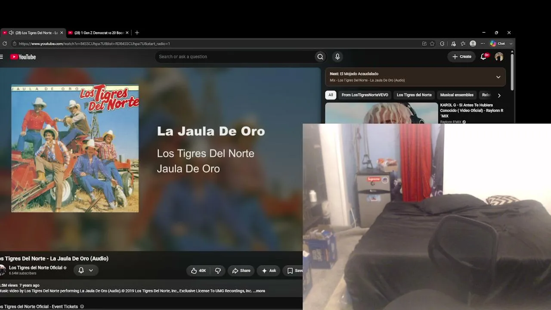This screenshot has width=551, height=310.
Task: Open the browser profile icon
Action: pos(473,43)
